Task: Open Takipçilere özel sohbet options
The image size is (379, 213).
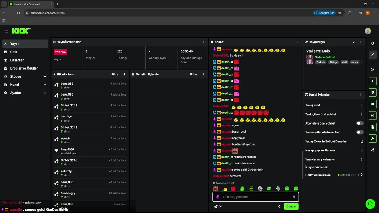Action: click(334, 114)
